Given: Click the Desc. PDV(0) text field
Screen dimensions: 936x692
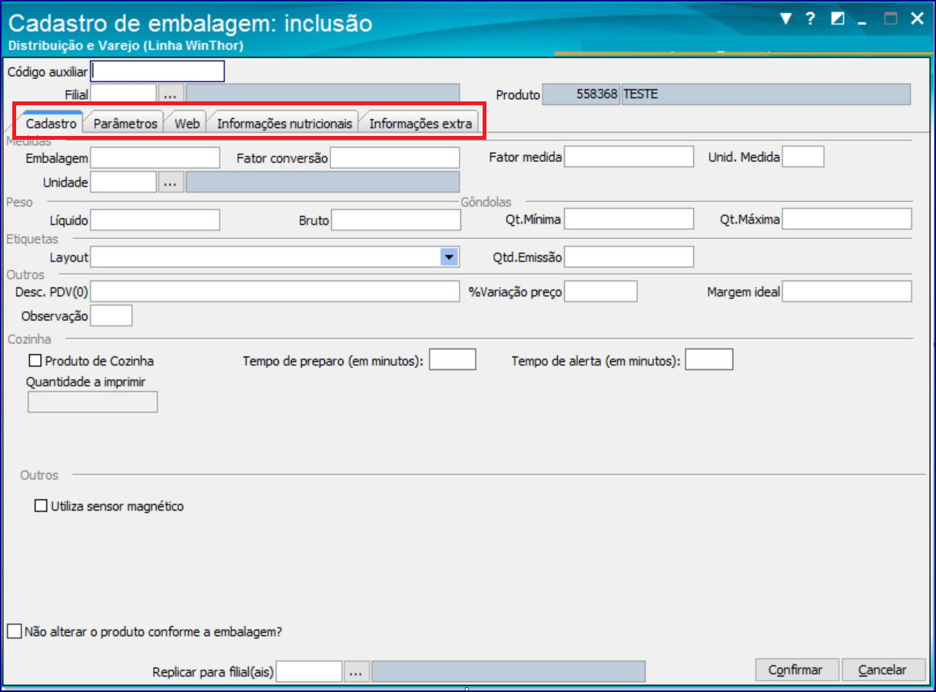Looking at the screenshot, I should (x=274, y=292).
